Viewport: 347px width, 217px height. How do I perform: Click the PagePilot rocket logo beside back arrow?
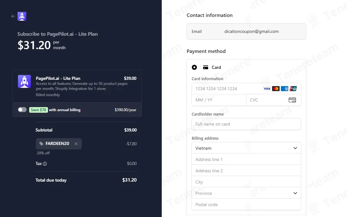click(x=22, y=16)
